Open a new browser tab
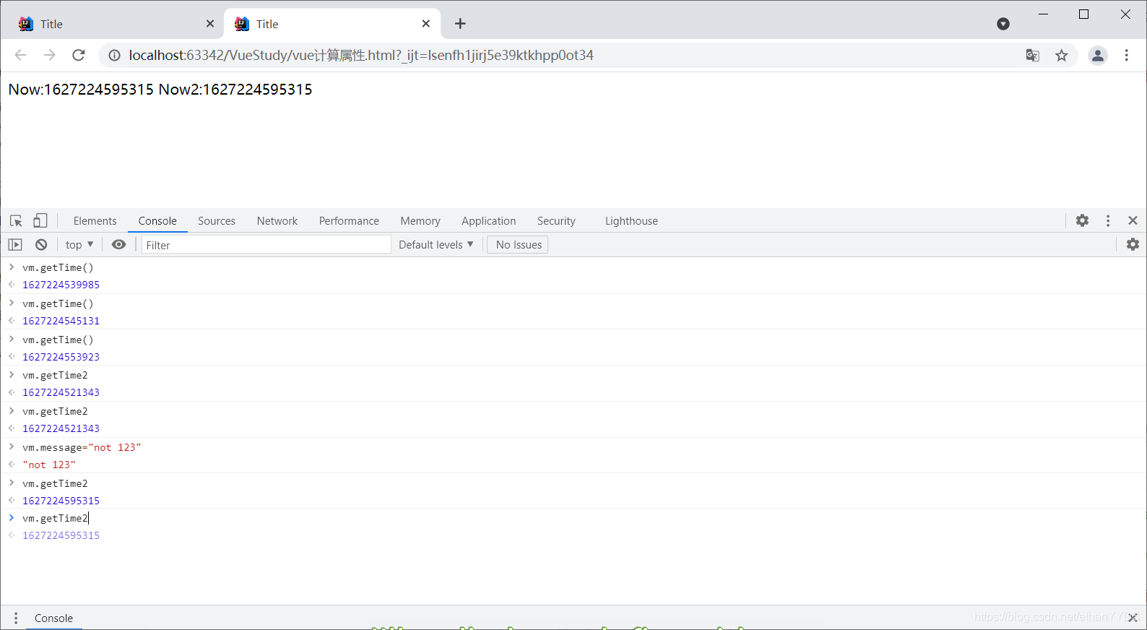 click(x=460, y=24)
